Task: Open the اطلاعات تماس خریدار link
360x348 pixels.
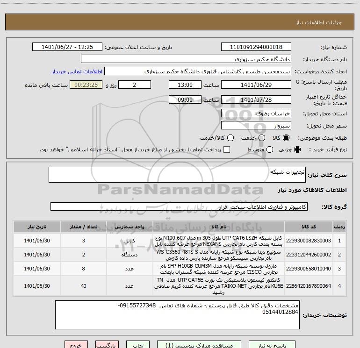Action: [77, 71]
